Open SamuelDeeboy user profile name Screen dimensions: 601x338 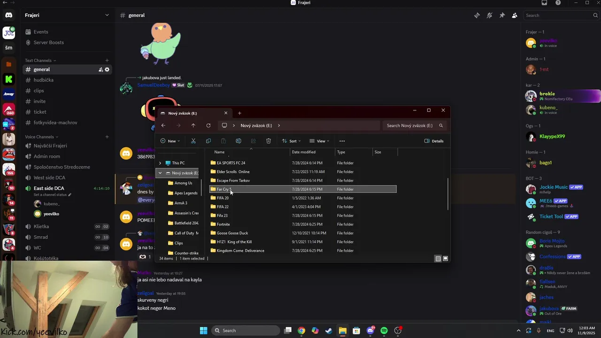pyautogui.click(x=154, y=85)
